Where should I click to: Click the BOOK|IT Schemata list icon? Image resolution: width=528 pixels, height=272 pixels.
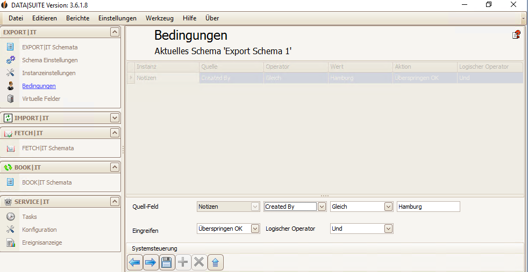point(10,182)
